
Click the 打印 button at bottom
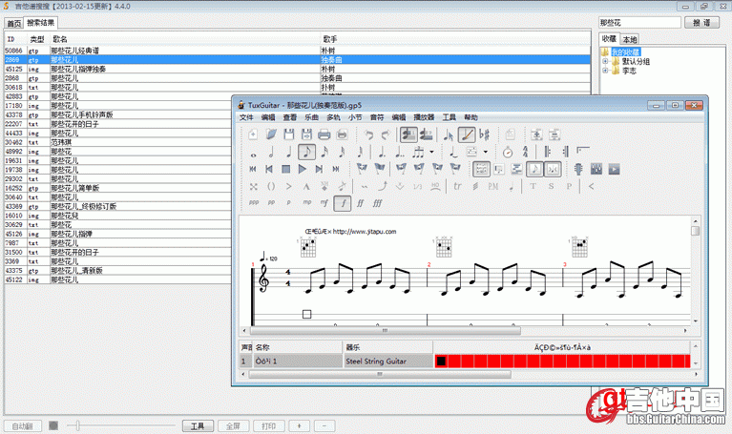pos(268,425)
